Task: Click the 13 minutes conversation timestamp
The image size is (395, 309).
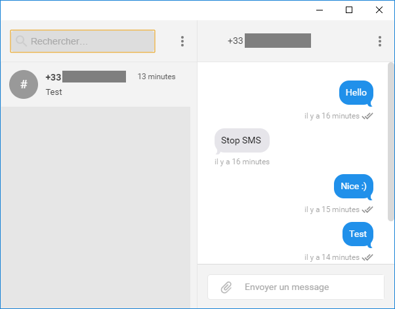Action: tap(156, 77)
